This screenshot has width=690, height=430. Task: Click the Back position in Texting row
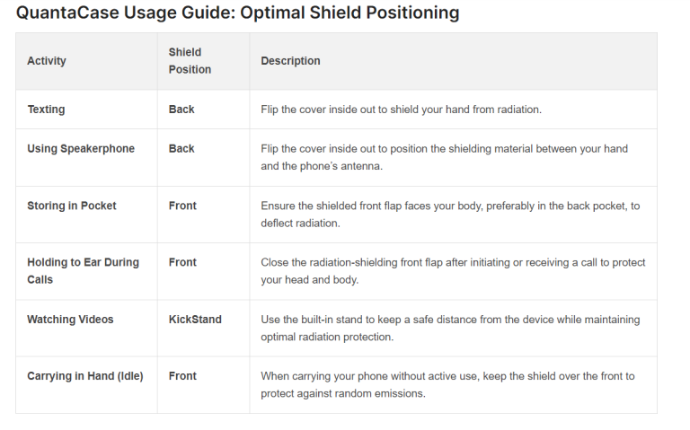[181, 110]
